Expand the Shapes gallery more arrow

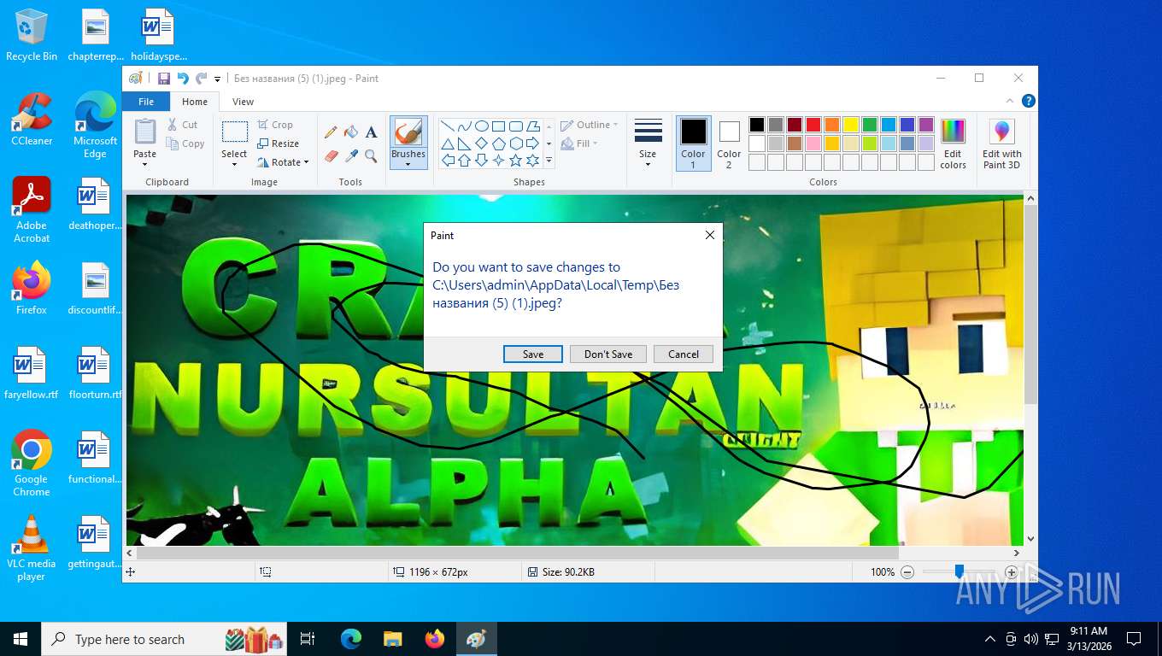click(549, 161)
